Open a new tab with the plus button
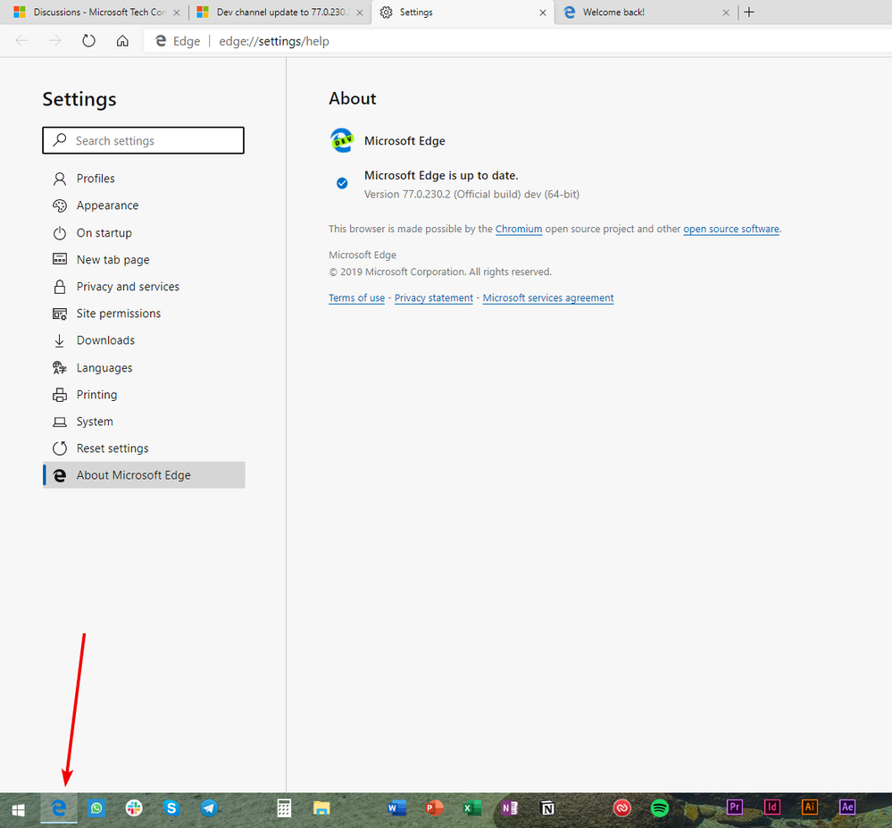Image resolution: width=892 pixels, height=828 pixels. [x=749, y=12]
